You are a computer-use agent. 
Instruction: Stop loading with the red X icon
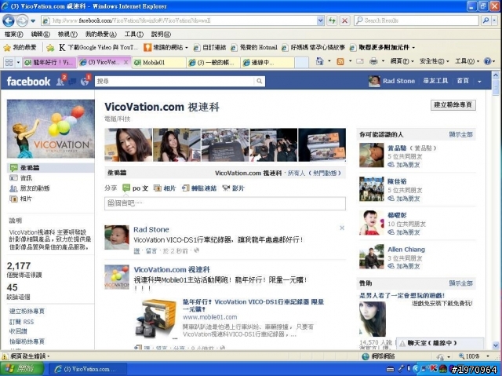[345, 21]
